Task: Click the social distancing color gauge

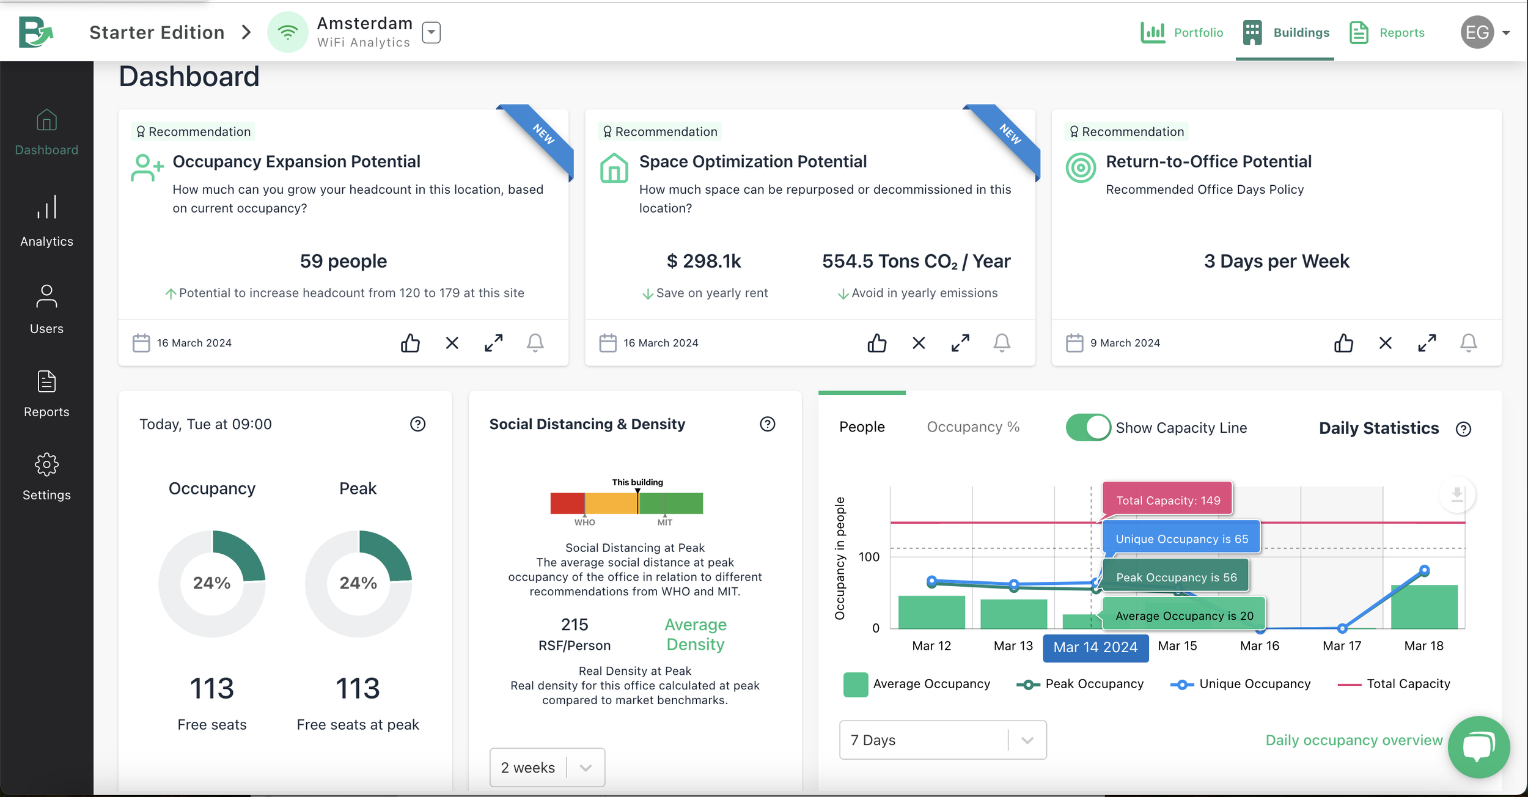Action: click(626, 503)
